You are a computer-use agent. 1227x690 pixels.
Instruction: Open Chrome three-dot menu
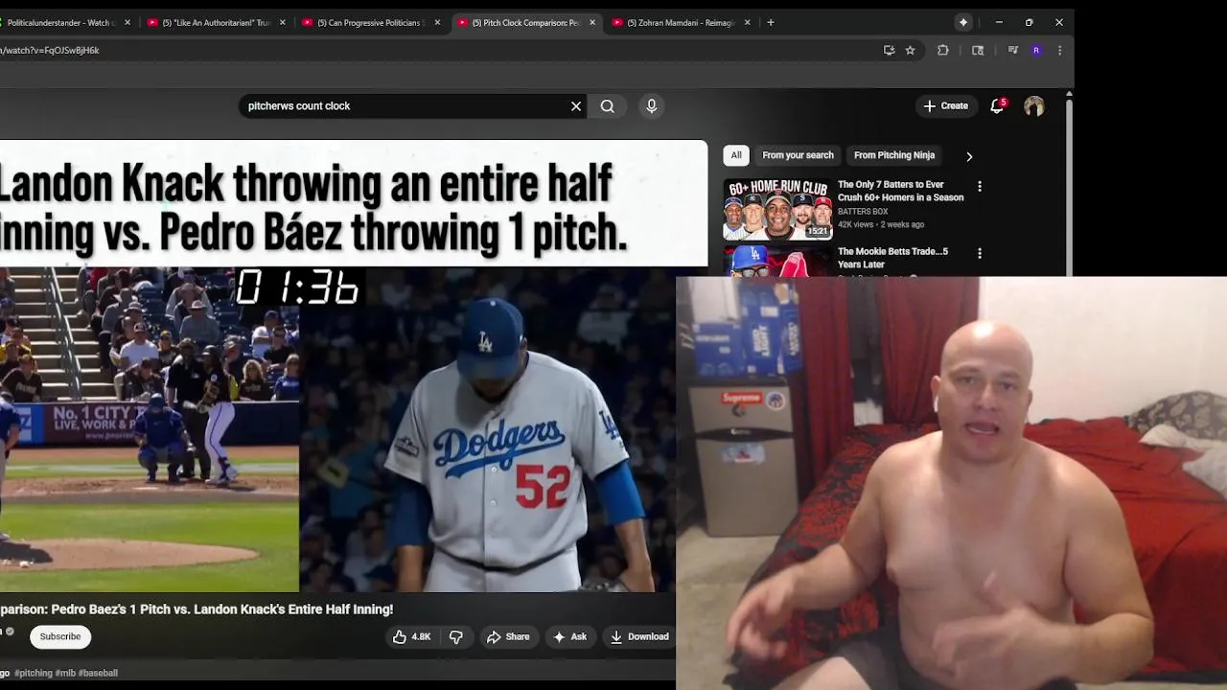(x=1059, y=50)
